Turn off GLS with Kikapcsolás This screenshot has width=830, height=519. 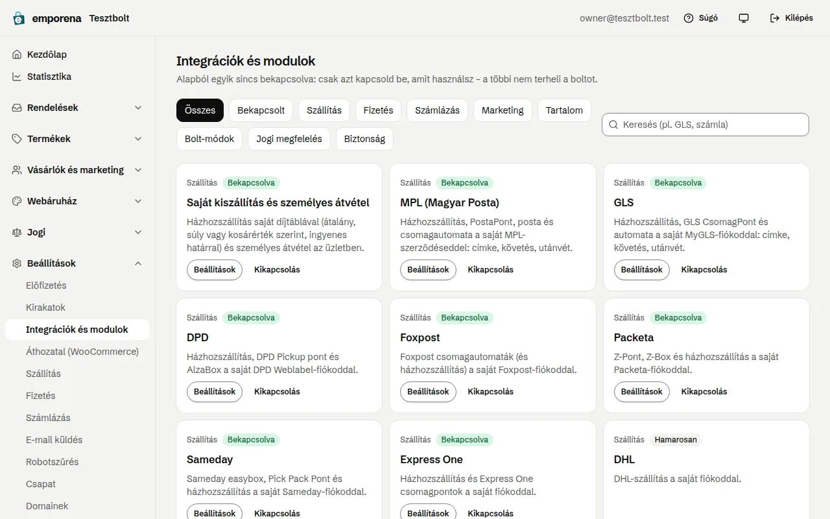tap(704, 270)
